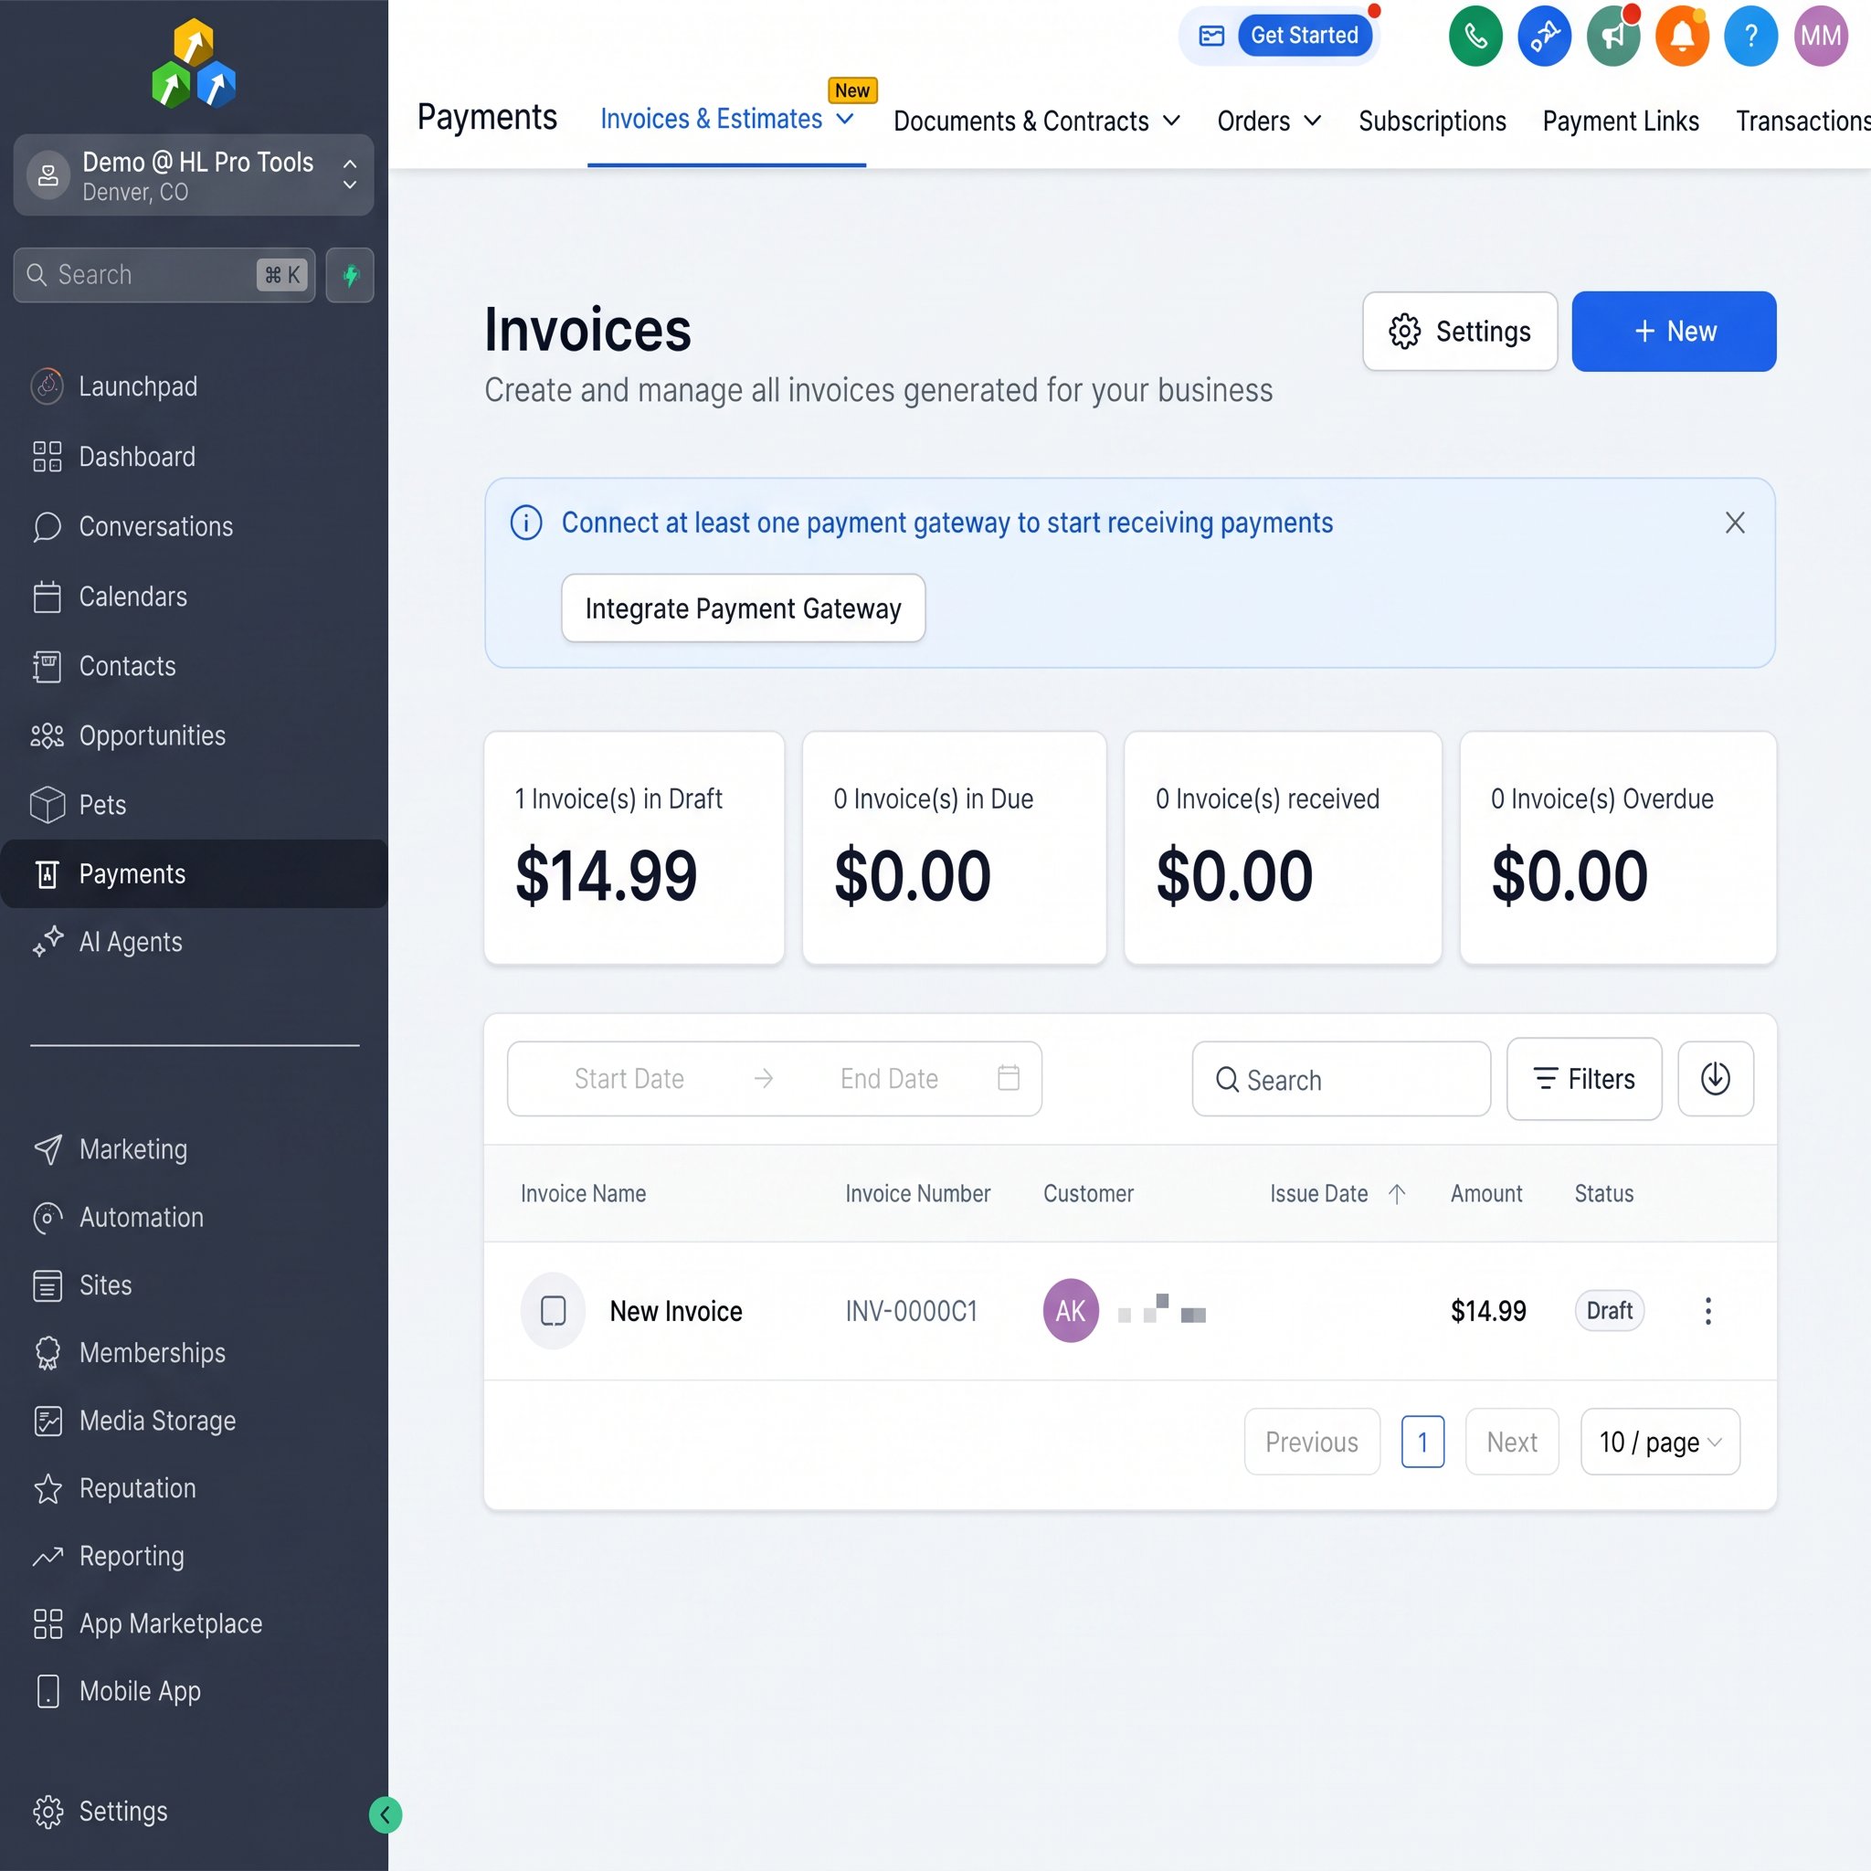Sort by Issue Date column arrow

click(x=1397, y=1194)
